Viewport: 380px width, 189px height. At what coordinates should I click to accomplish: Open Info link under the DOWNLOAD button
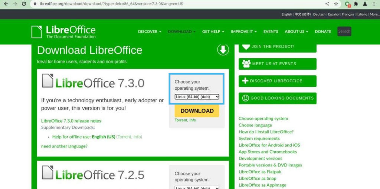pos(193,120)
